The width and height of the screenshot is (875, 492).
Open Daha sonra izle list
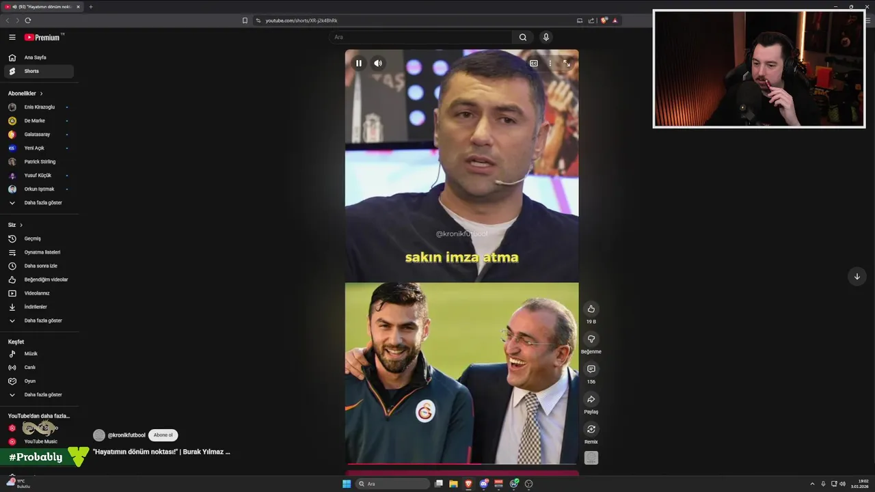[x=39, y=266]
